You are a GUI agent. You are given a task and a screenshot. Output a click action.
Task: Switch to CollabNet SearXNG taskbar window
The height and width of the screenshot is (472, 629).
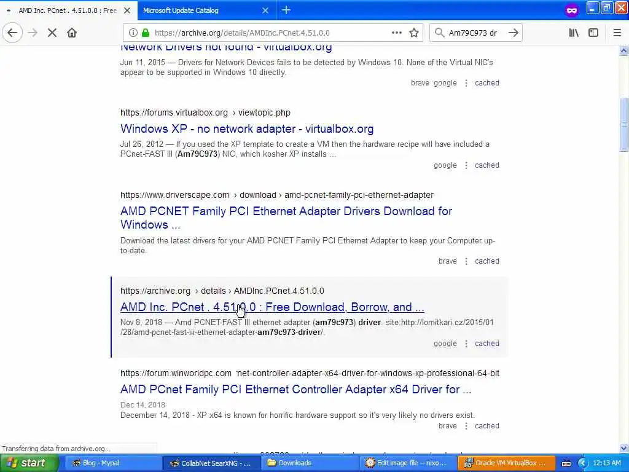coord(211,463)
